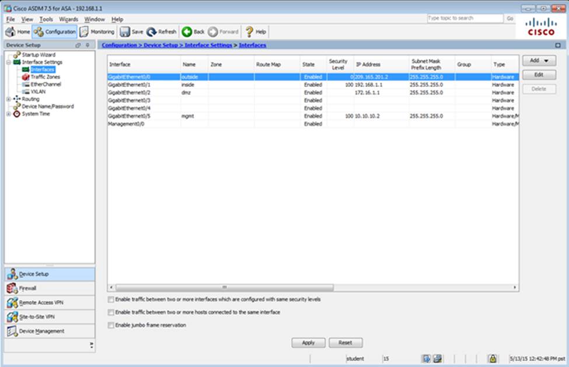This screenshot has width=569, height=367.
Task: Click the Apply button
Action: point(308,343)
